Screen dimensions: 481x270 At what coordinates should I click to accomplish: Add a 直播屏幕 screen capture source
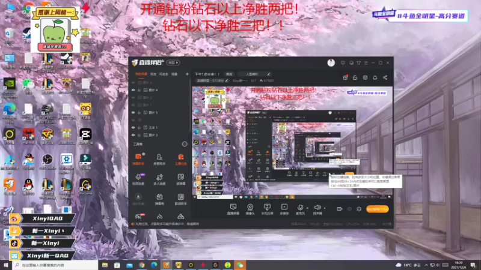(233, 209)
